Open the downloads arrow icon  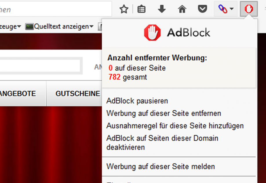pyautogui.click(x=162, y=9)
